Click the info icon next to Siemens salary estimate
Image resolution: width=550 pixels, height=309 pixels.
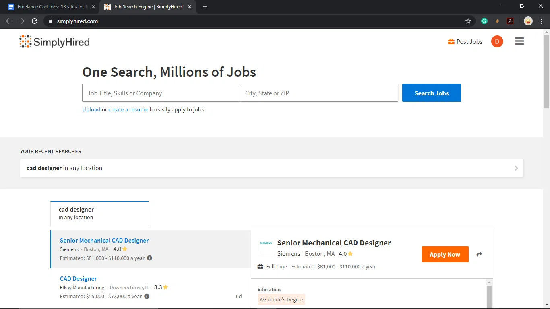[x=149, y=258]
